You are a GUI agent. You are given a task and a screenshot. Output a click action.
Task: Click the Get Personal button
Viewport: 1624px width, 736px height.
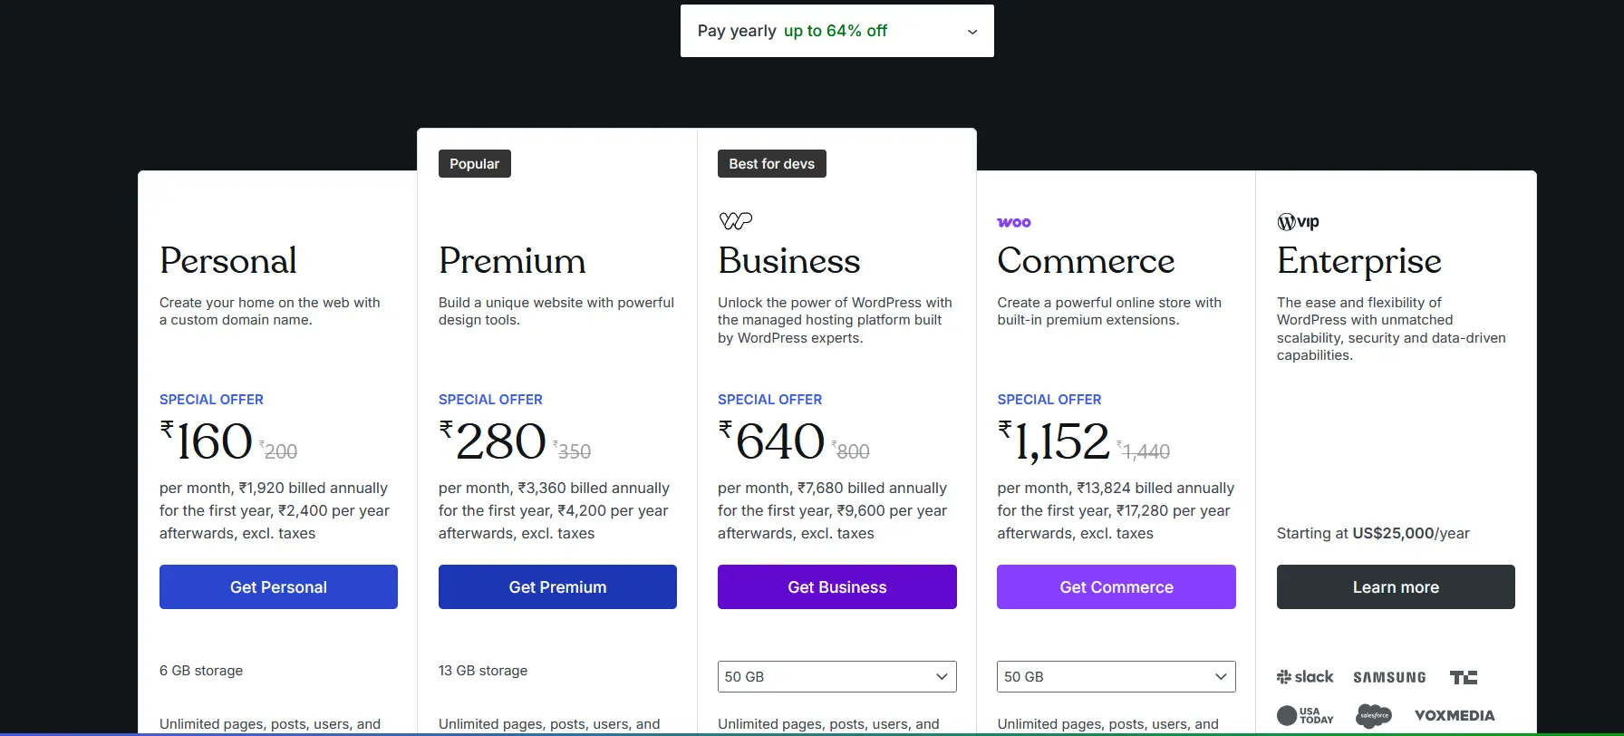[278, 587]
